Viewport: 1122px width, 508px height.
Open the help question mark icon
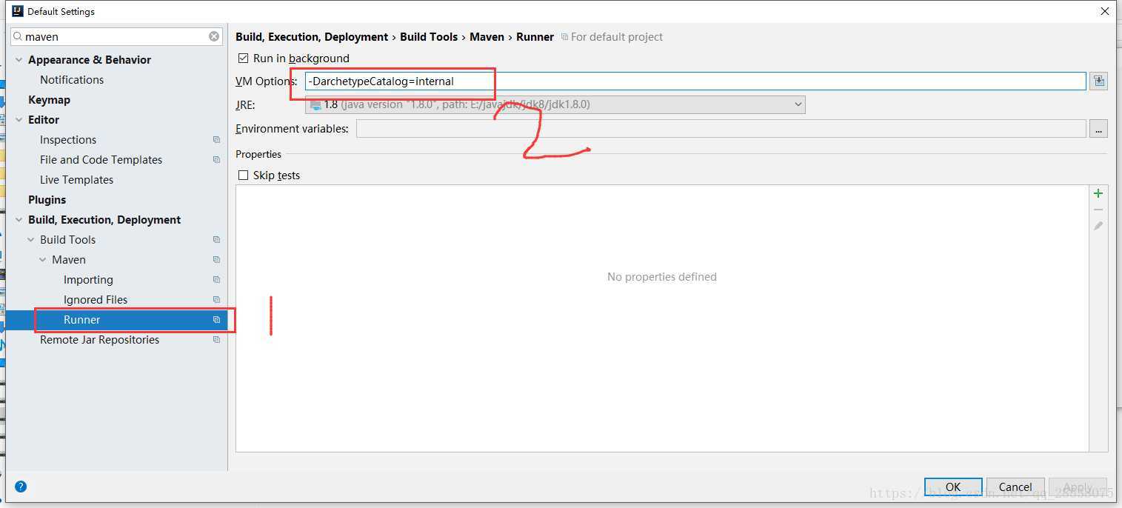(x=21, y=487)
